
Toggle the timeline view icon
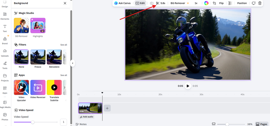214,124
